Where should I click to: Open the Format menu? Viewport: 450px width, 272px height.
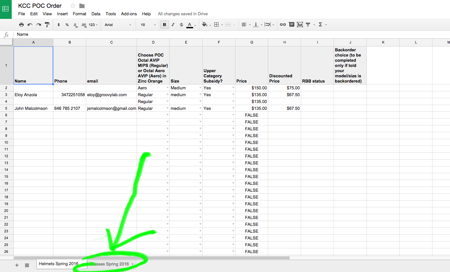pyautogui.click(x=80, y=14)
